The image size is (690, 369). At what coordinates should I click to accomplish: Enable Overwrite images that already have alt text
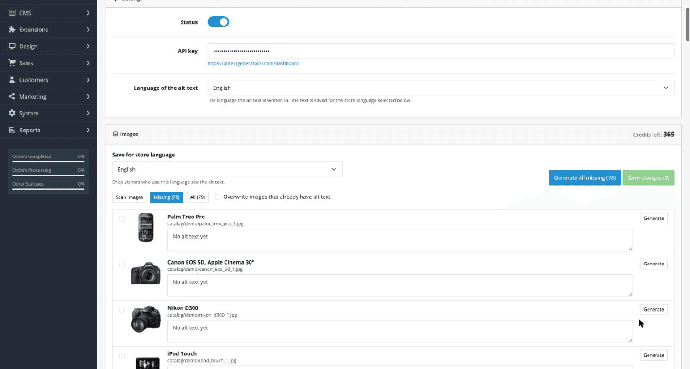(x=218, y=197)
